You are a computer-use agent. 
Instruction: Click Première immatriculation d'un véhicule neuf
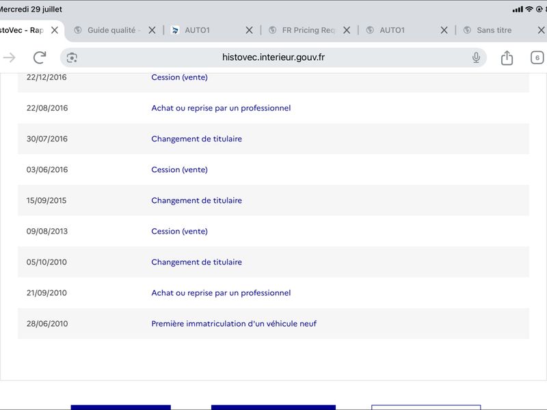click(234, 323)
